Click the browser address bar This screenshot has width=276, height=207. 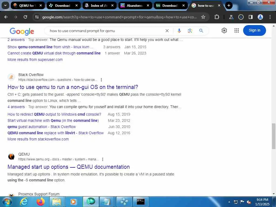(x=119, y=17)
